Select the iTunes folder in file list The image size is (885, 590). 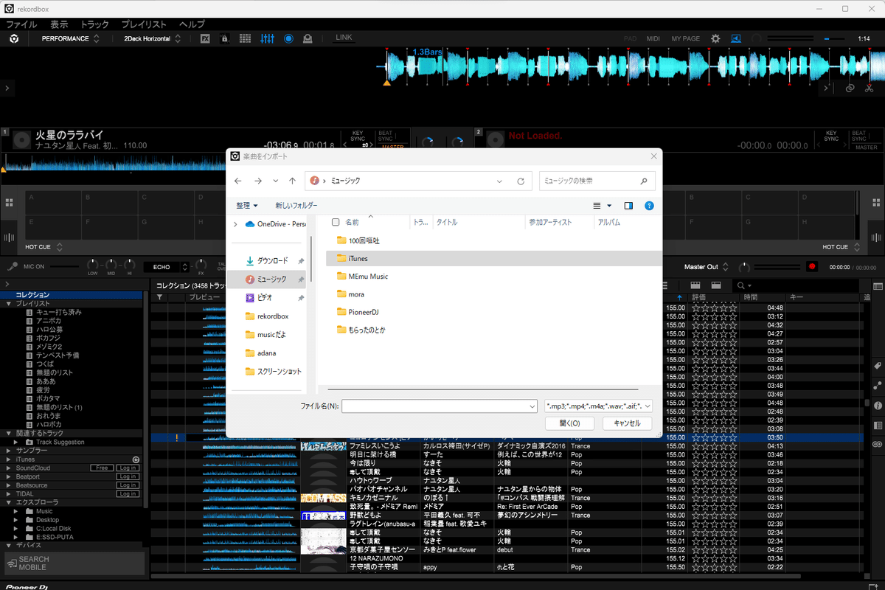tap(493, 258)
